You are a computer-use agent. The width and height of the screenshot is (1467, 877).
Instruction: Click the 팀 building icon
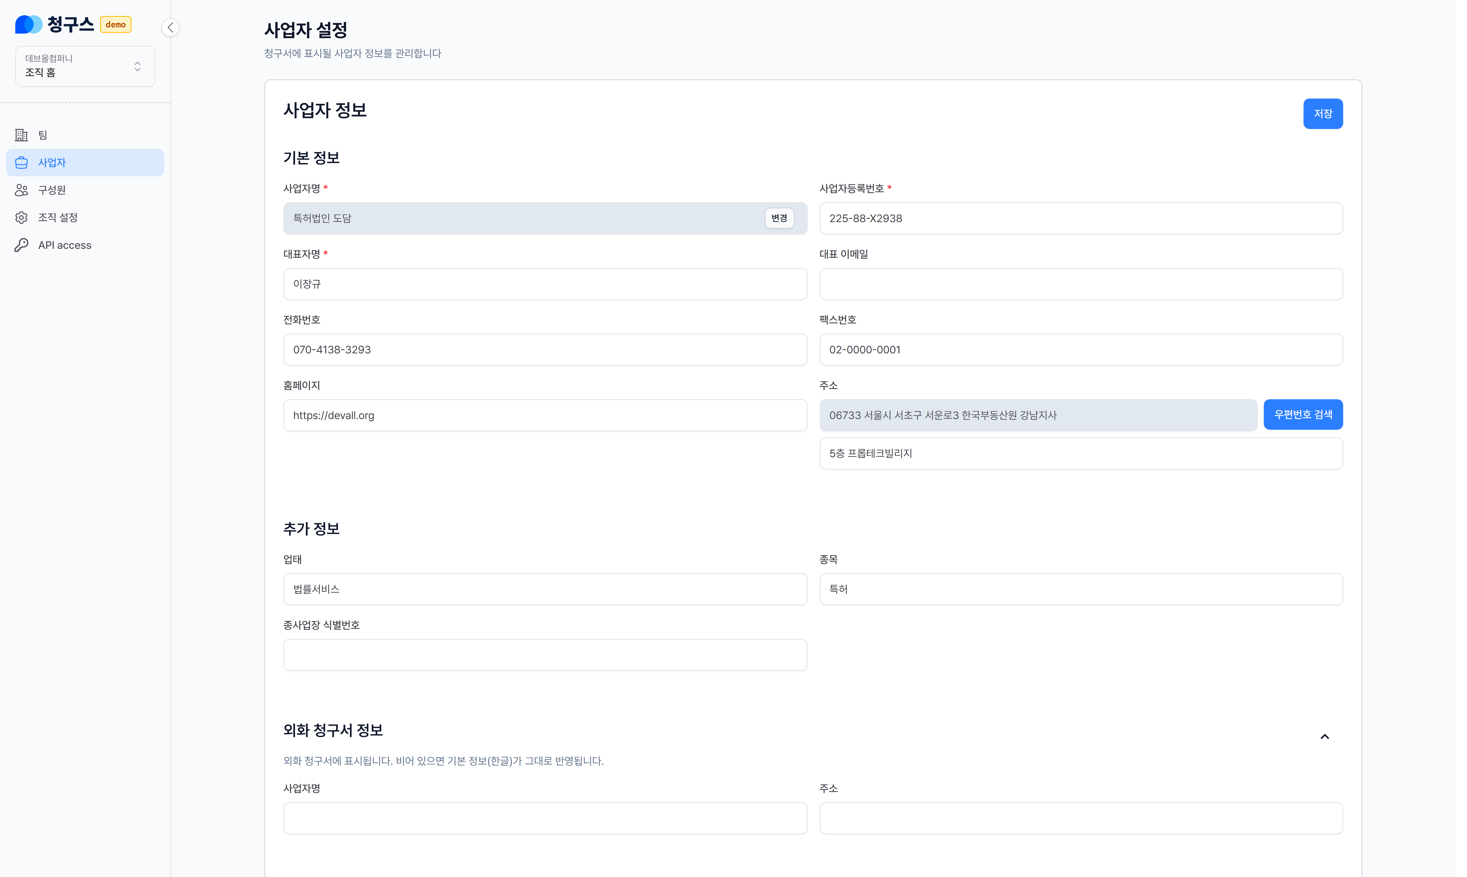point(21,135)
